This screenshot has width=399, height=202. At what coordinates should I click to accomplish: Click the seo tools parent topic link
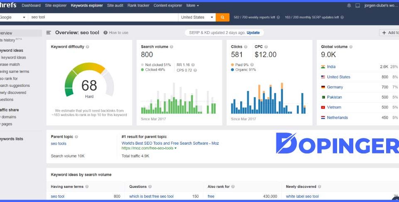(x=59, y=143)
